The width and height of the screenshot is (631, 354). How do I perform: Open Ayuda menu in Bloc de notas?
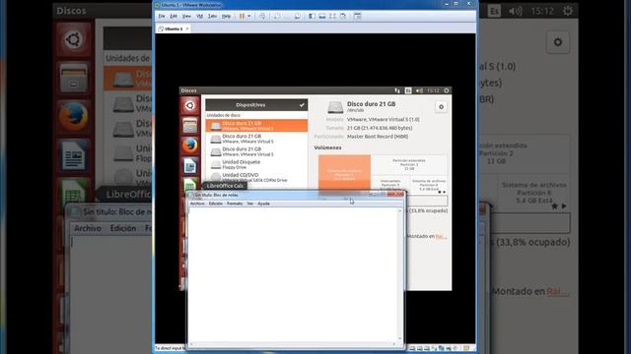(263, 204)
